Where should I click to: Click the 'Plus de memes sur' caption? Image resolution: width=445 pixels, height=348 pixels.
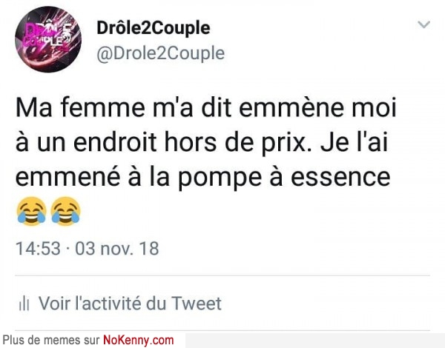click(x=51, y=340)
